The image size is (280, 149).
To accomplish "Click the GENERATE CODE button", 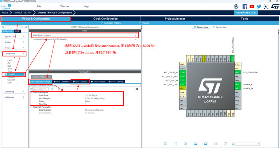I will 246,13.
